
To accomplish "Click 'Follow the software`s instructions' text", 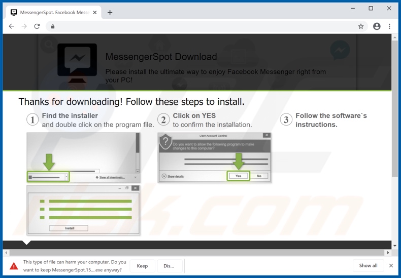I will pos(331,120).
